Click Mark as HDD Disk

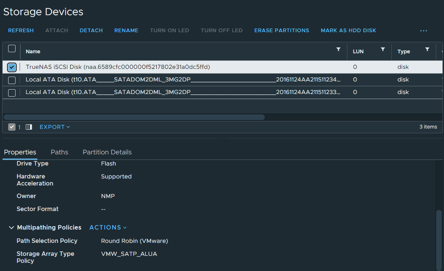(348, 30)
